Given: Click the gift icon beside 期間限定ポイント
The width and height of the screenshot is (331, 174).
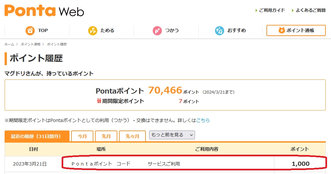Looking at the screenshot, I should coord(99,101).
